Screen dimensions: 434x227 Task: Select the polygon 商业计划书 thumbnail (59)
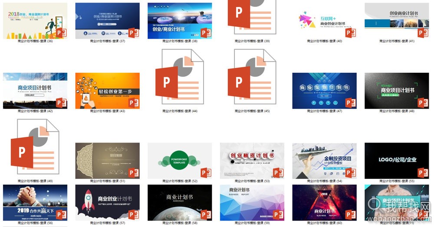[252, 203]
